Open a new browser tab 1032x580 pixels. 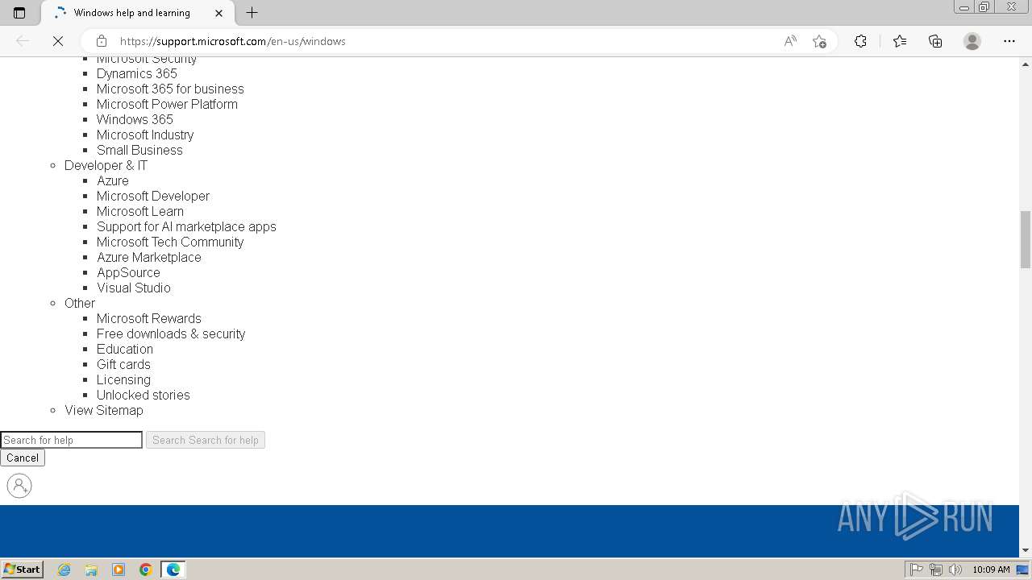[x=252, y=13]
